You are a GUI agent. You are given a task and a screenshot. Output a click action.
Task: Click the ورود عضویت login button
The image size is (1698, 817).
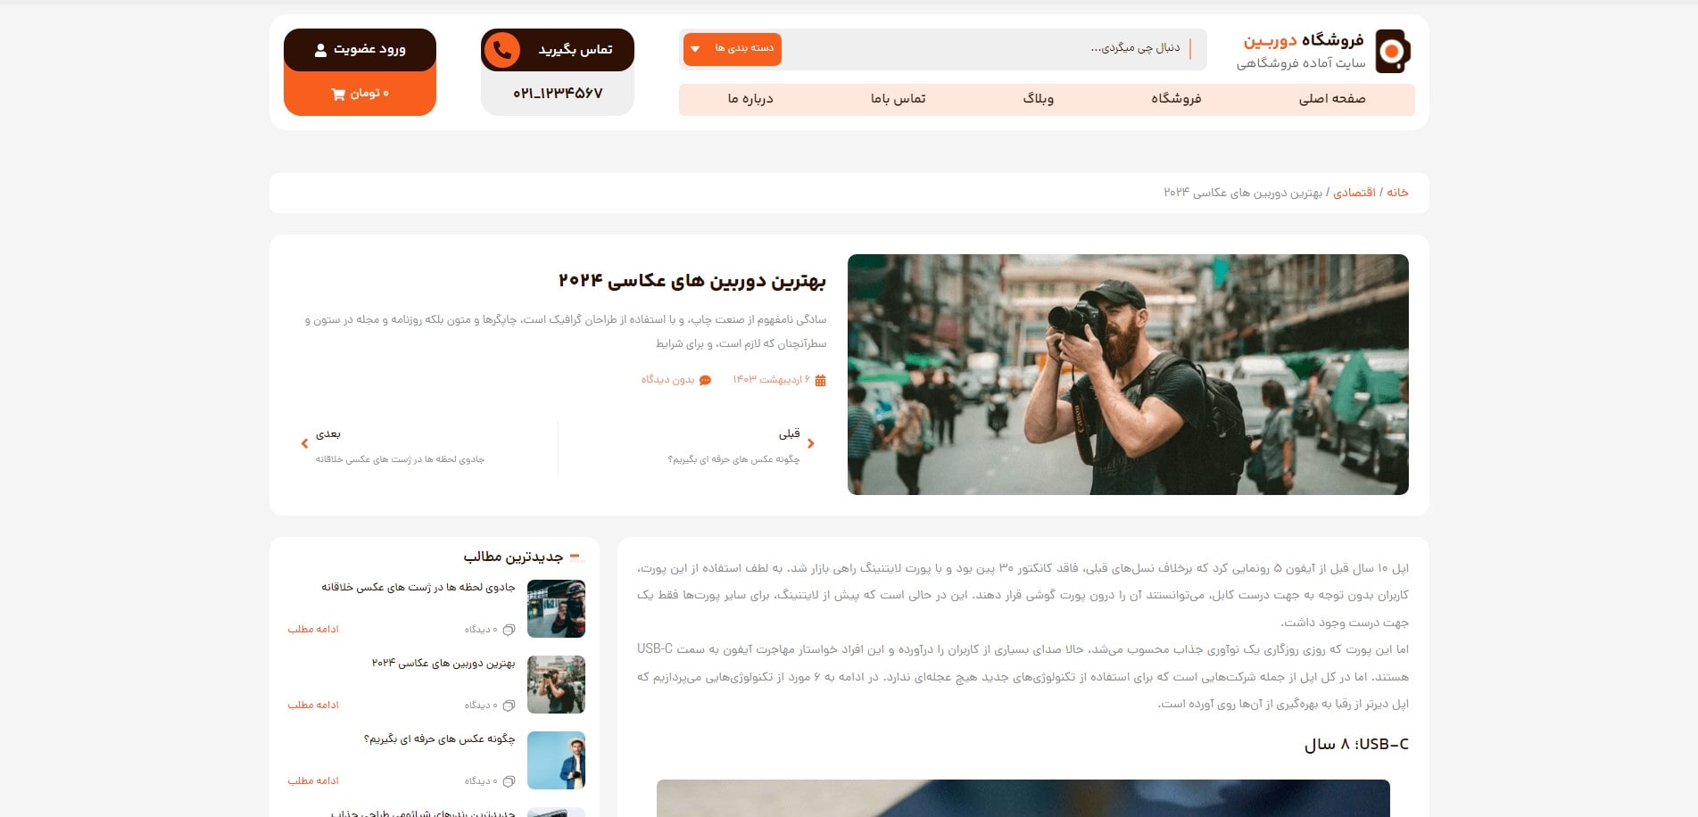tap(360, 50)
